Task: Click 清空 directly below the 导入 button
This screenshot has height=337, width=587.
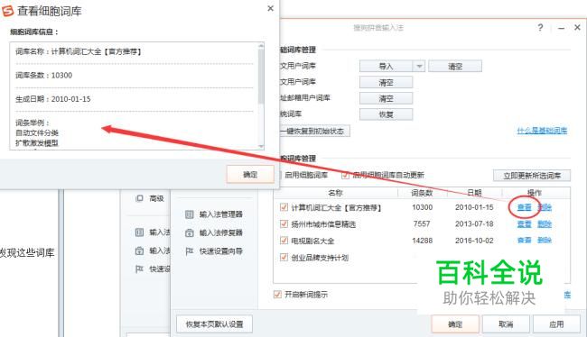Action: coord(386,82)
